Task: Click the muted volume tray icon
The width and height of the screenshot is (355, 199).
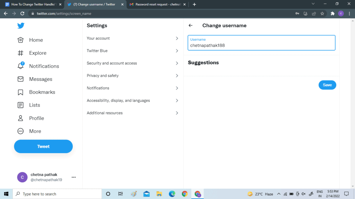Action: pyautogui.click(x=304, y=194)
